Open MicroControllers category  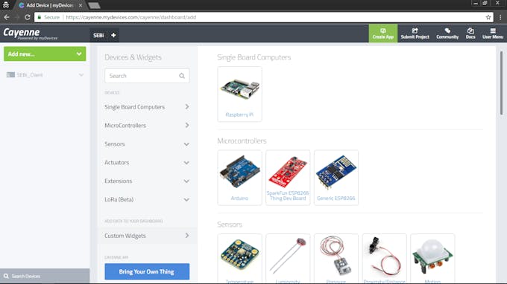(147, 126)
